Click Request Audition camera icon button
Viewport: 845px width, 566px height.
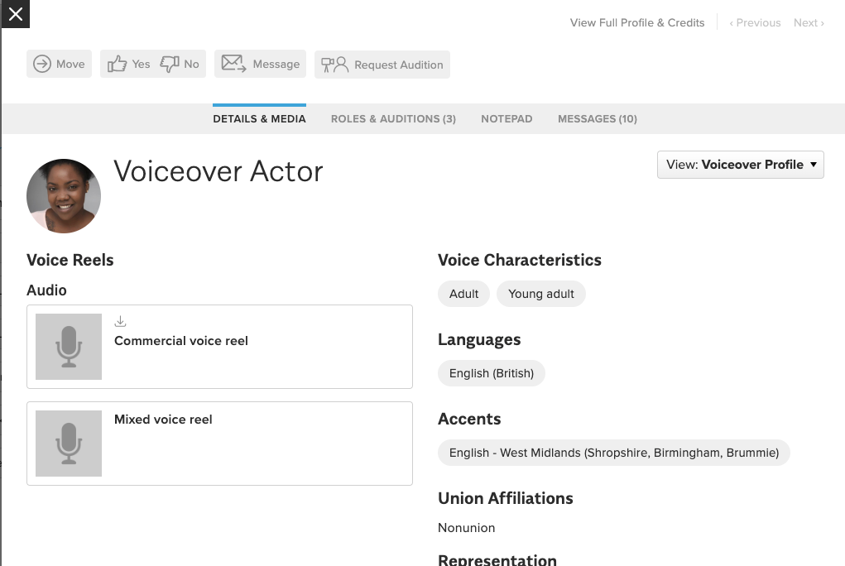point(382,65)
